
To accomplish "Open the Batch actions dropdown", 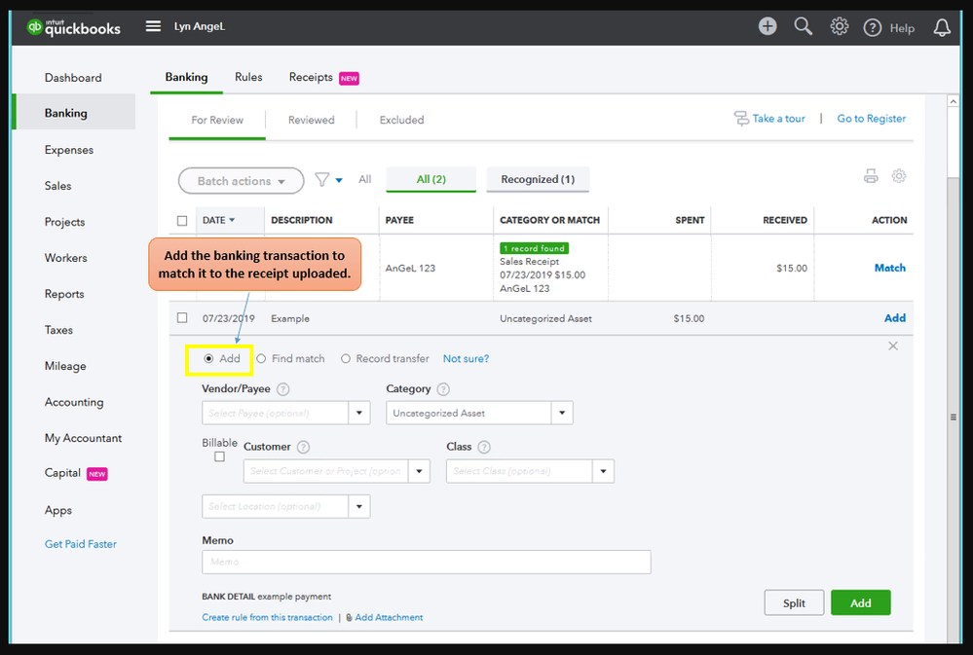I will tap(241, 181).
